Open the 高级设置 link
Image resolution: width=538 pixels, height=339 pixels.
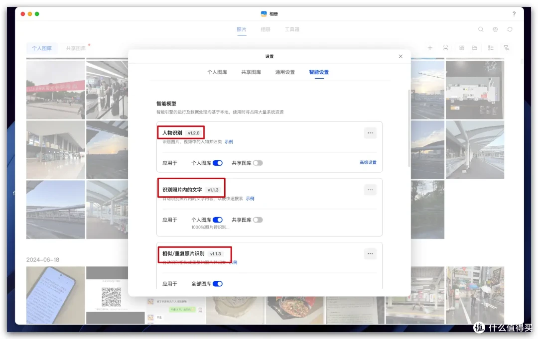point(368,162)
